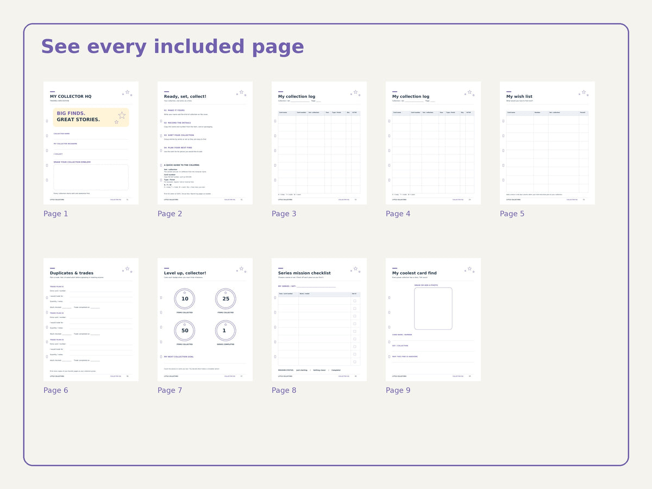Select the "Page 2" caption
Image resolution: width=652 pixels, height=489 pixels.
tap(170, 214)
